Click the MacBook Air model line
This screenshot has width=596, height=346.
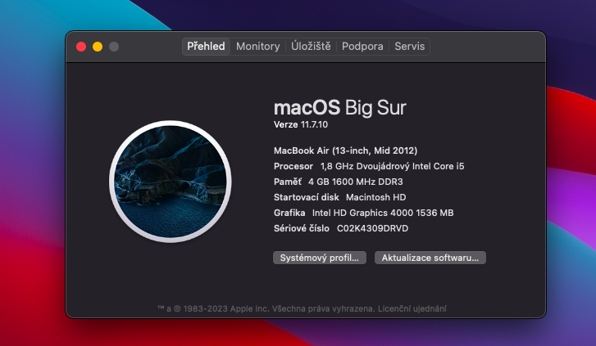pos(345,151)
